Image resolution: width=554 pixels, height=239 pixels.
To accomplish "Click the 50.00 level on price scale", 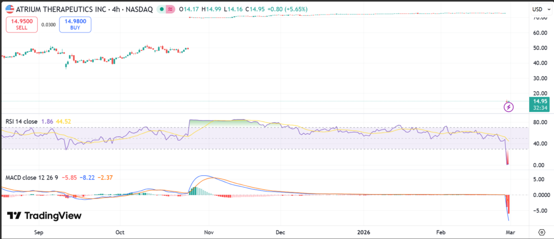I will point(538,48).
